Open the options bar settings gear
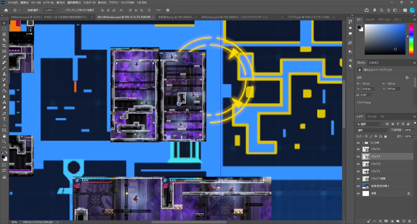The image size is (417, 224). point(168,10)
